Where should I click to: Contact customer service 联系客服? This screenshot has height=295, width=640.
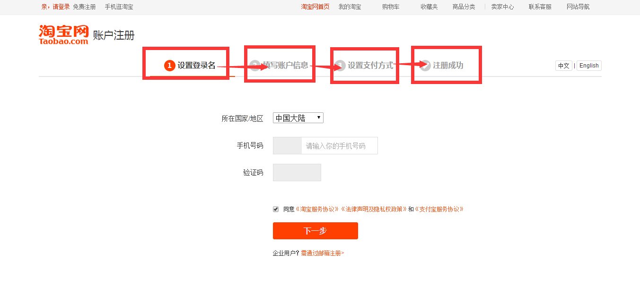click(x=539, y=7)
